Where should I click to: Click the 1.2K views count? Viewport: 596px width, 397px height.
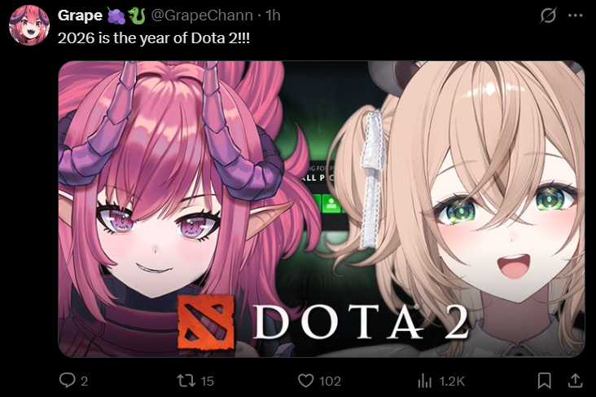coord(452,381)
